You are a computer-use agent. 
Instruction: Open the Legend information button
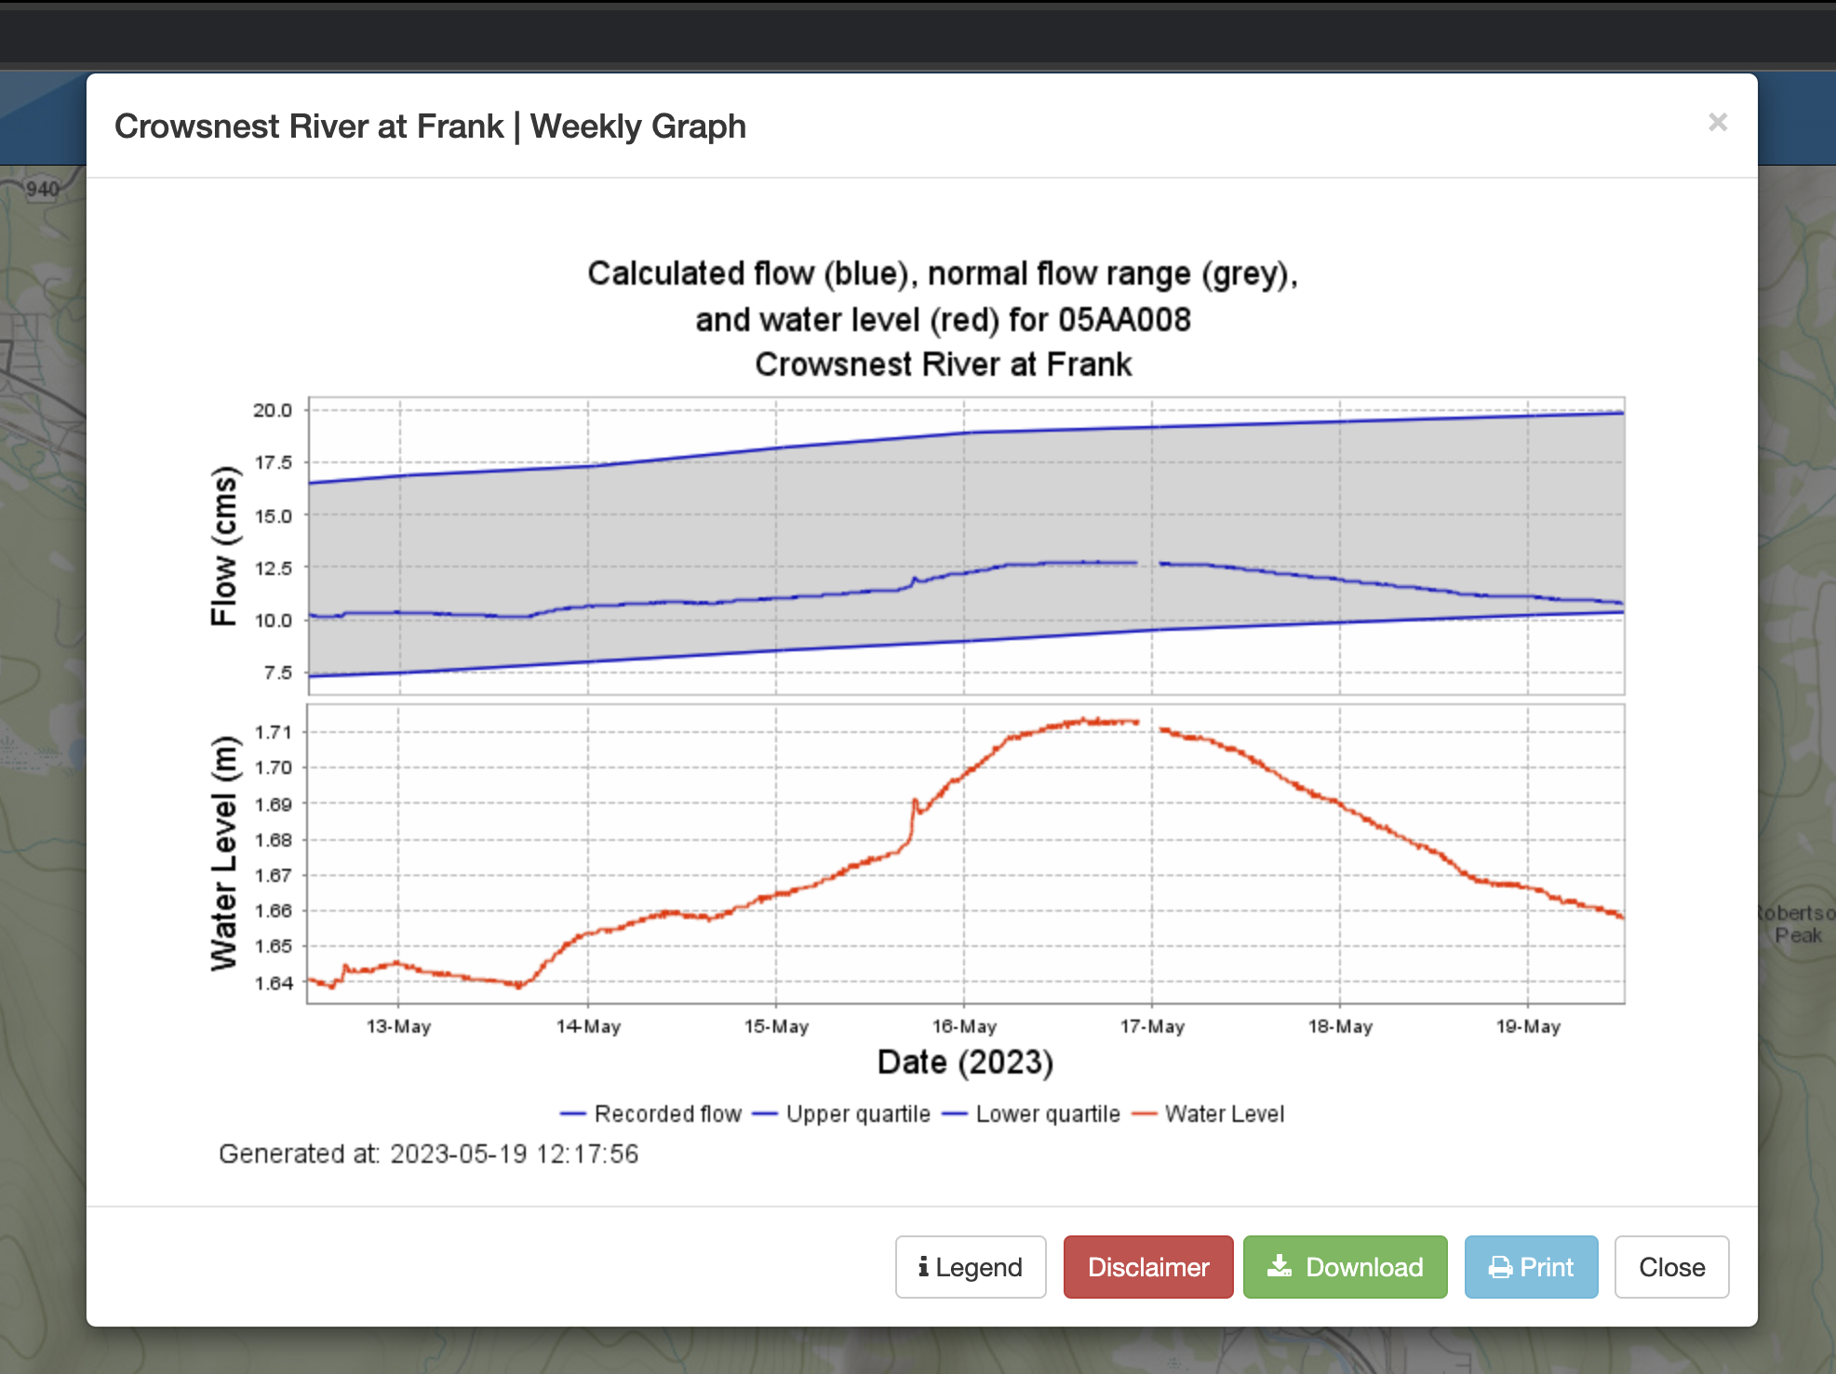pos(971,1267)
